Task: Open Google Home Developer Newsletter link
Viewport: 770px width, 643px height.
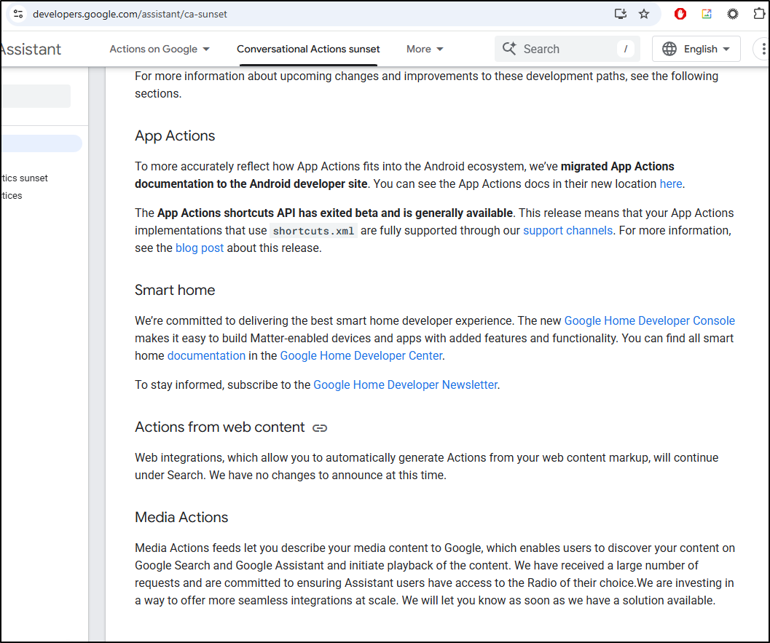Action: 405,384
